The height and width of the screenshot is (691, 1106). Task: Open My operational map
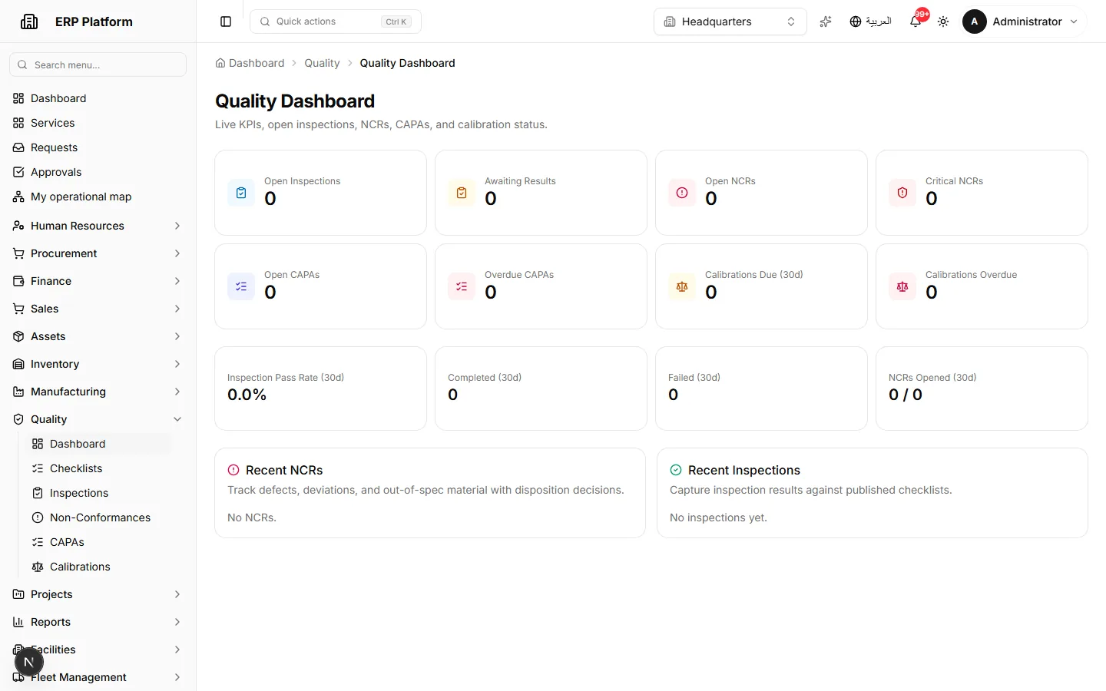98,197
